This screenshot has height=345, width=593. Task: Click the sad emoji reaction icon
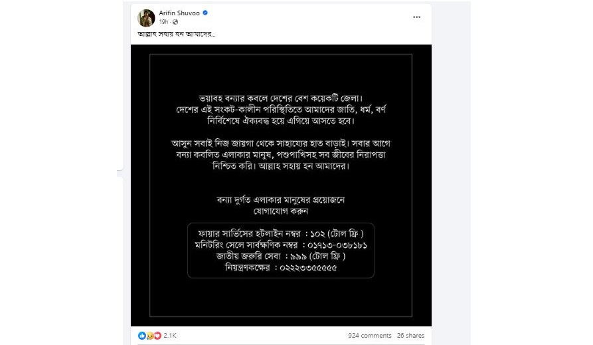click(150, 336)
